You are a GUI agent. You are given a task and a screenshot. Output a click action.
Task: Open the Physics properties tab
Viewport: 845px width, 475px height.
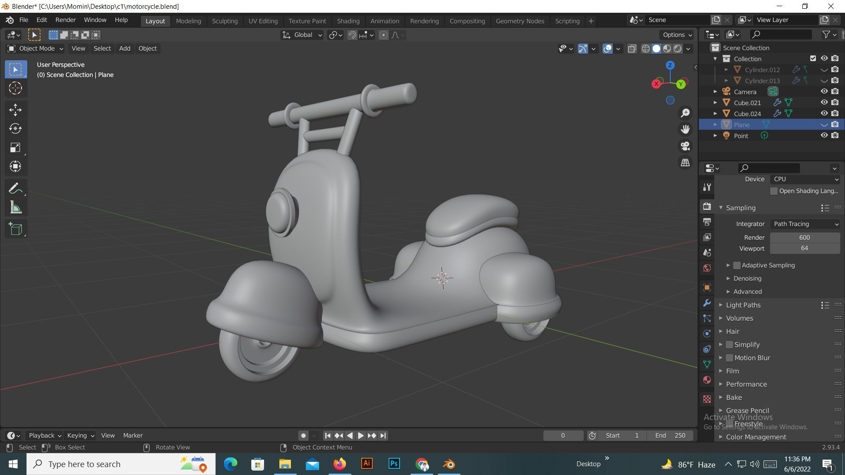pyautogui.click(x=707, y=334)
